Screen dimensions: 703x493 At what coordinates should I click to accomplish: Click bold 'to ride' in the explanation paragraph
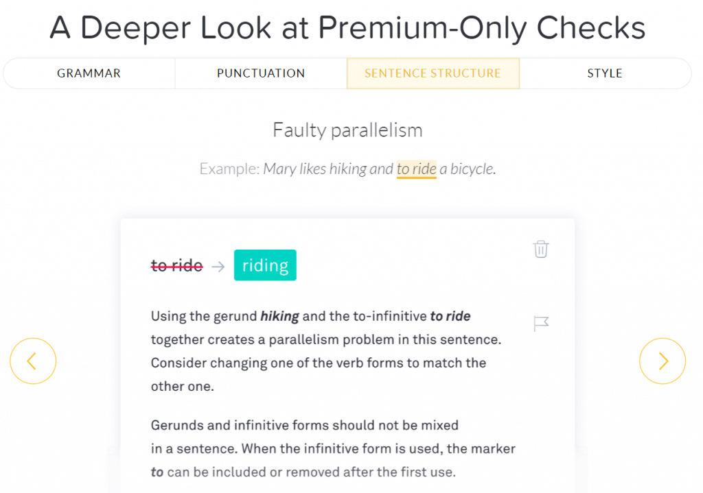[x=450, y=316]
